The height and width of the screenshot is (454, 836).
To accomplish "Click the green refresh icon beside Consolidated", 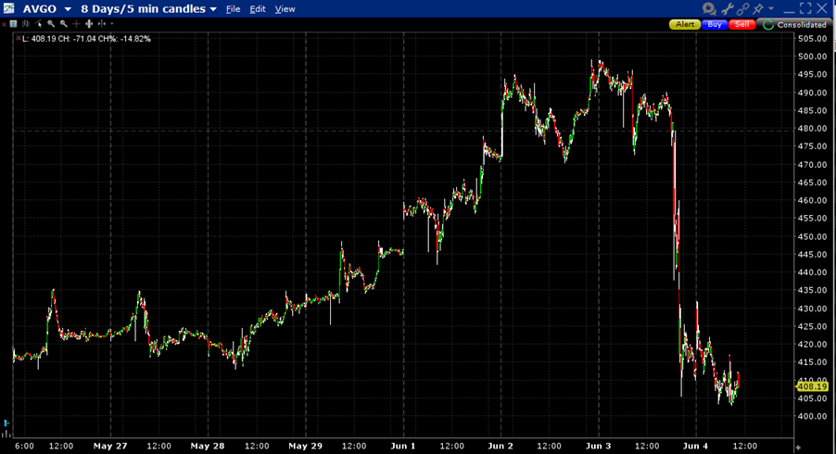I will 767,24.
